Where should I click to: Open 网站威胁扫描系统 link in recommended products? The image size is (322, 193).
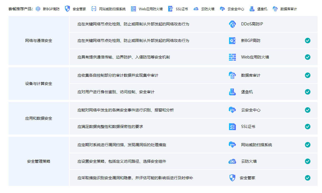coord(112,9)
